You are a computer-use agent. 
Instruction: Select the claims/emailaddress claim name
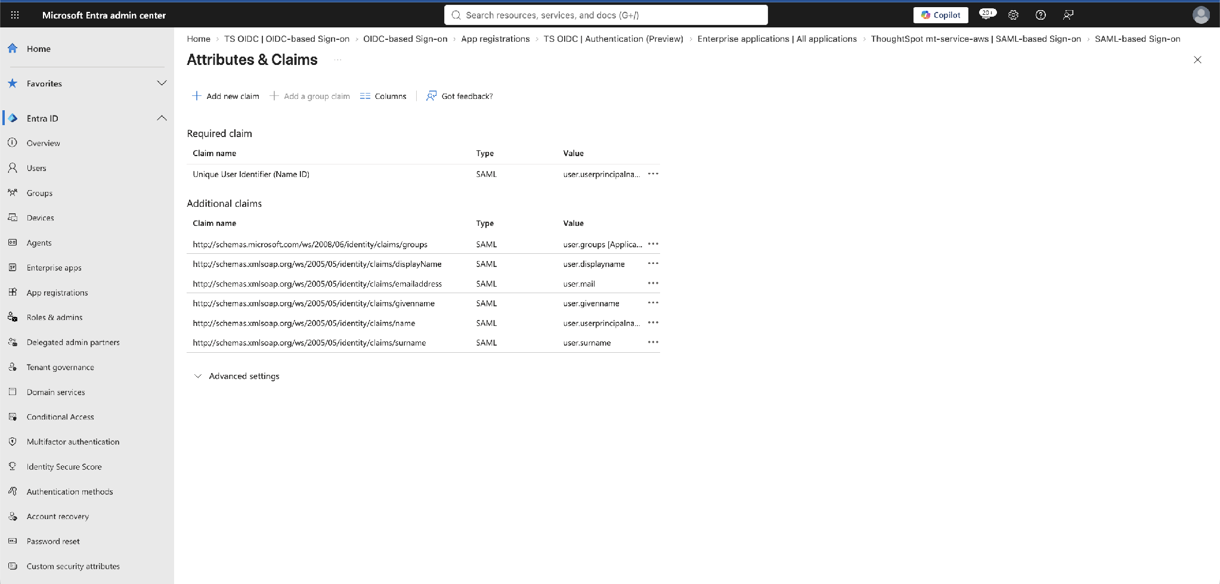(317, 284)
